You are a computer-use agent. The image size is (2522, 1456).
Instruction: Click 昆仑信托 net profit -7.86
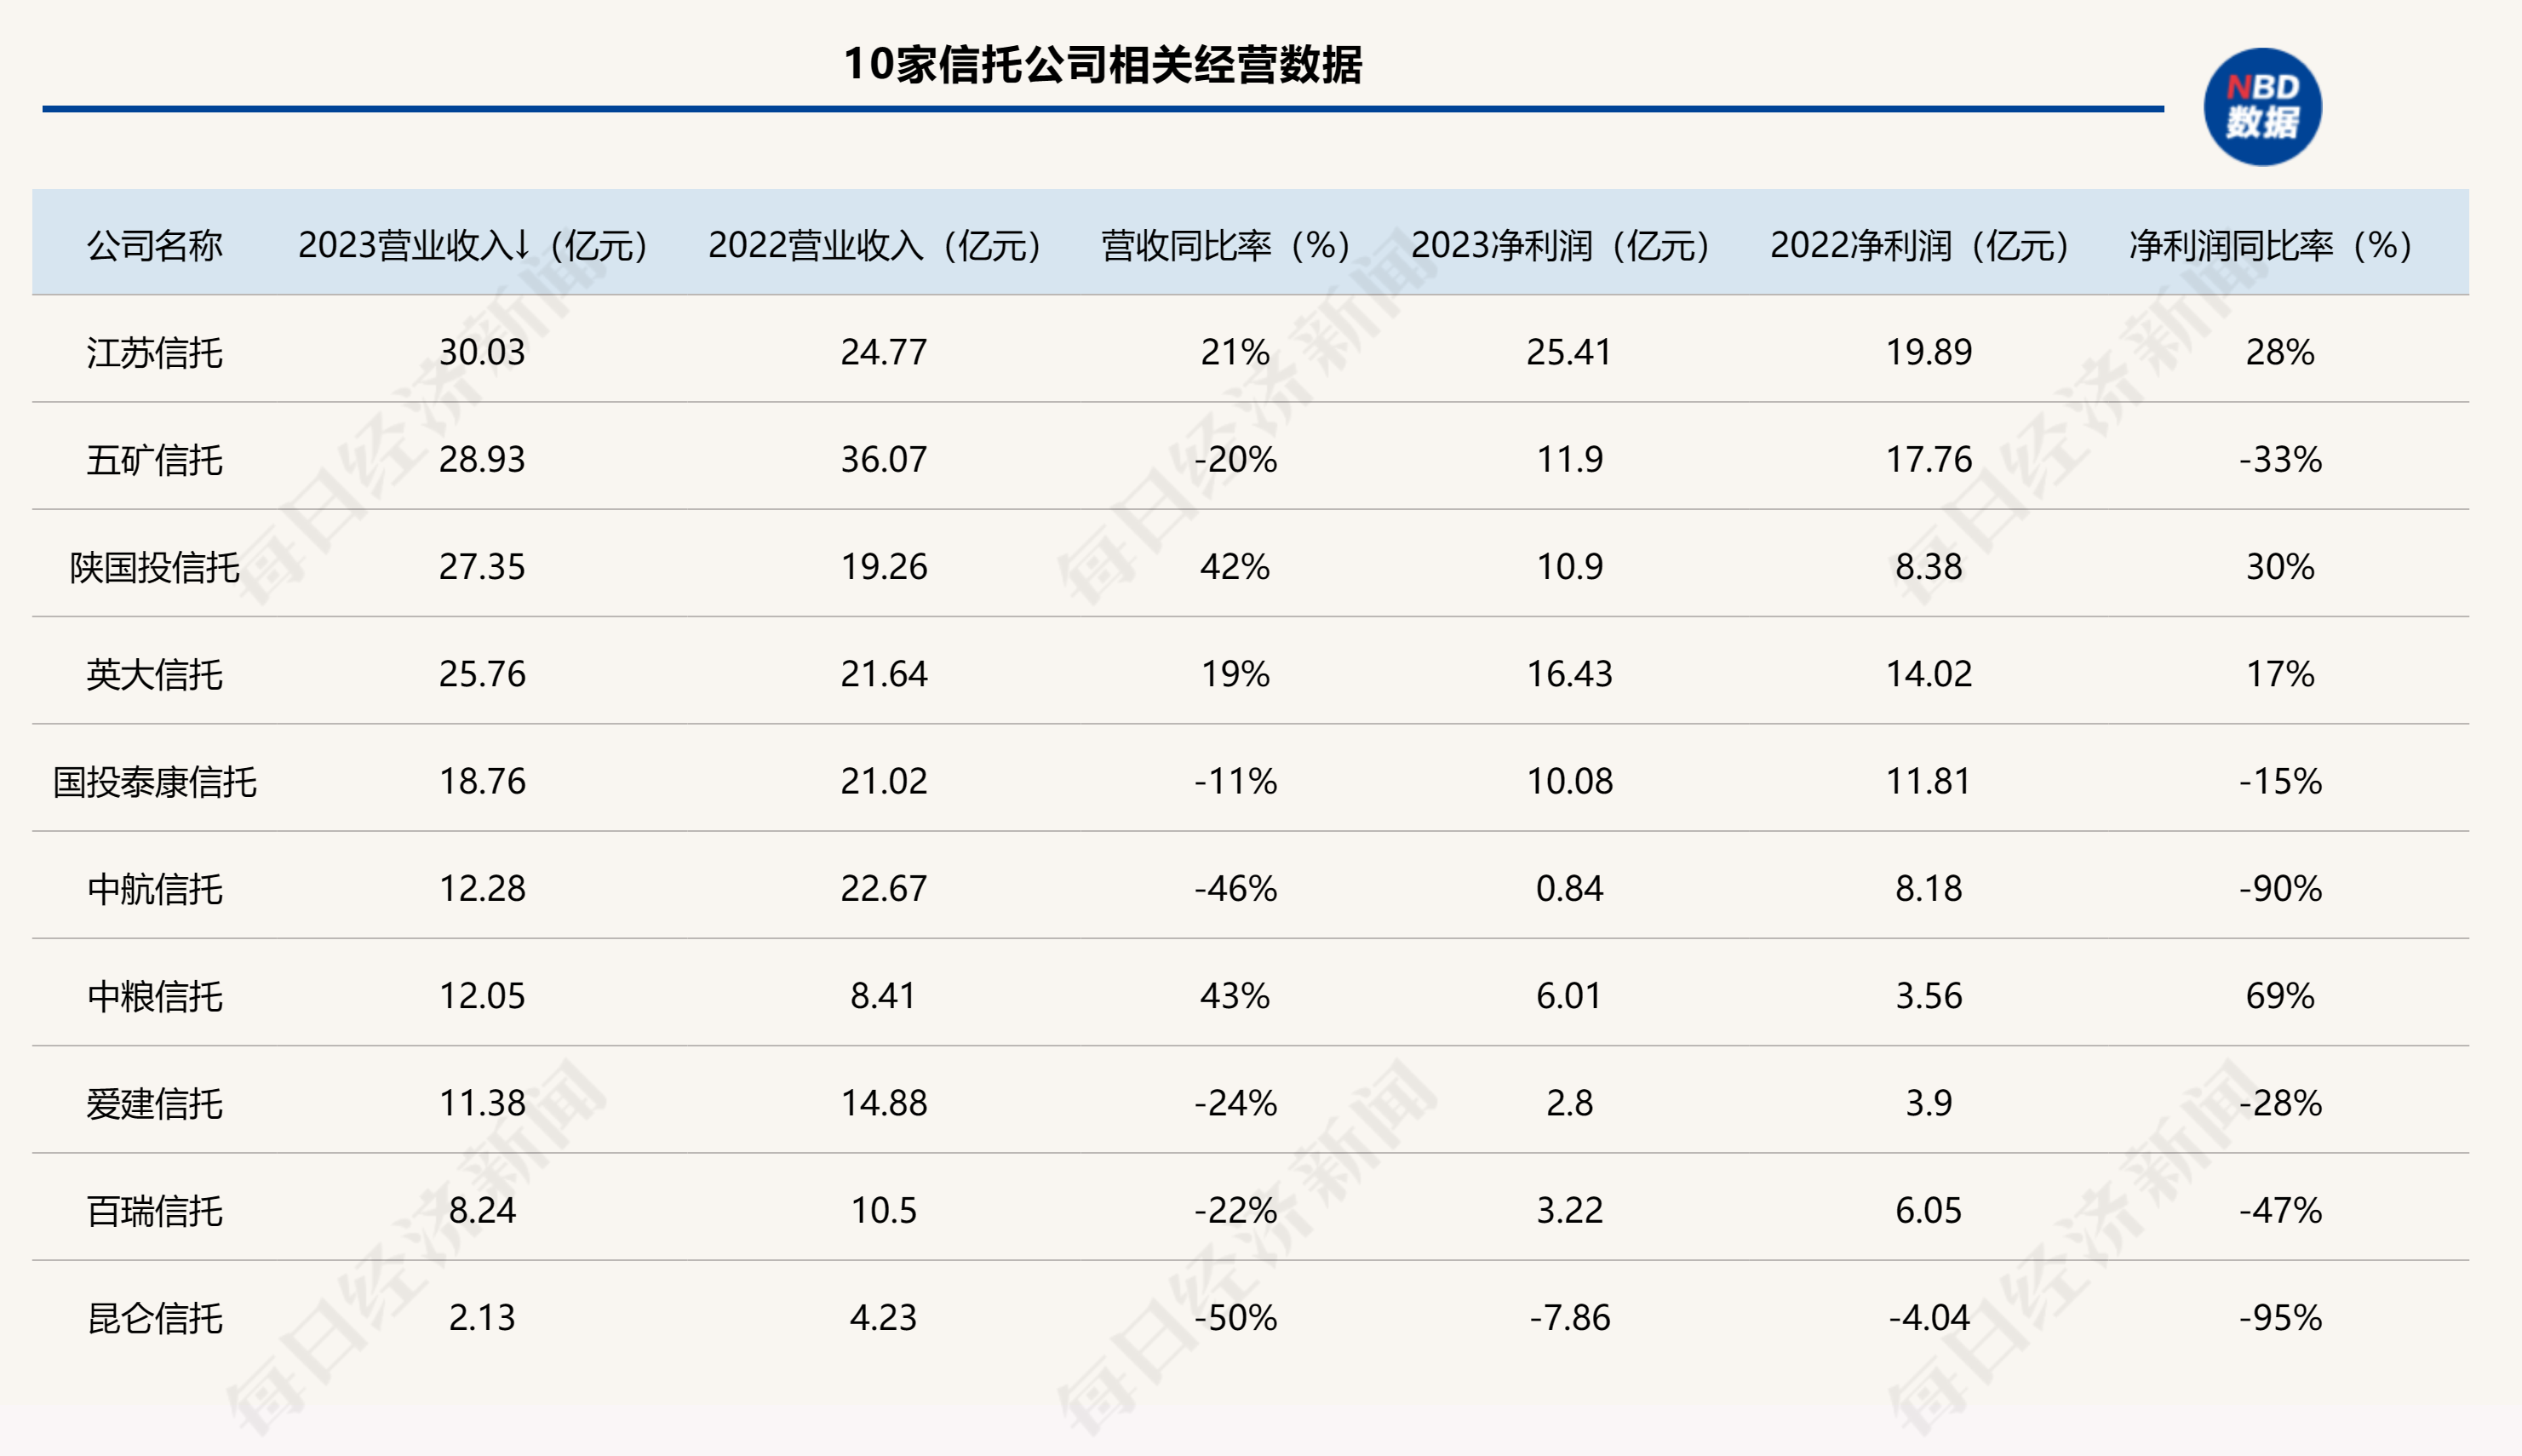click(x=1570, y=1318)
